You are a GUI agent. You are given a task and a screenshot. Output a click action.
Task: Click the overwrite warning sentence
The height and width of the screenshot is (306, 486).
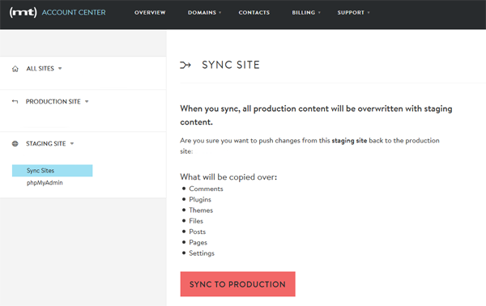[316, 115]
